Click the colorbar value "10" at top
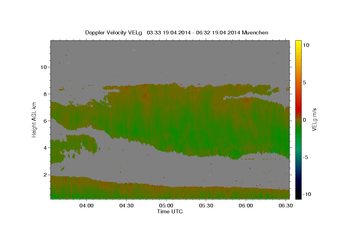Image resolution: width=358 pixels, height=239 pixels. coord(306,45)
